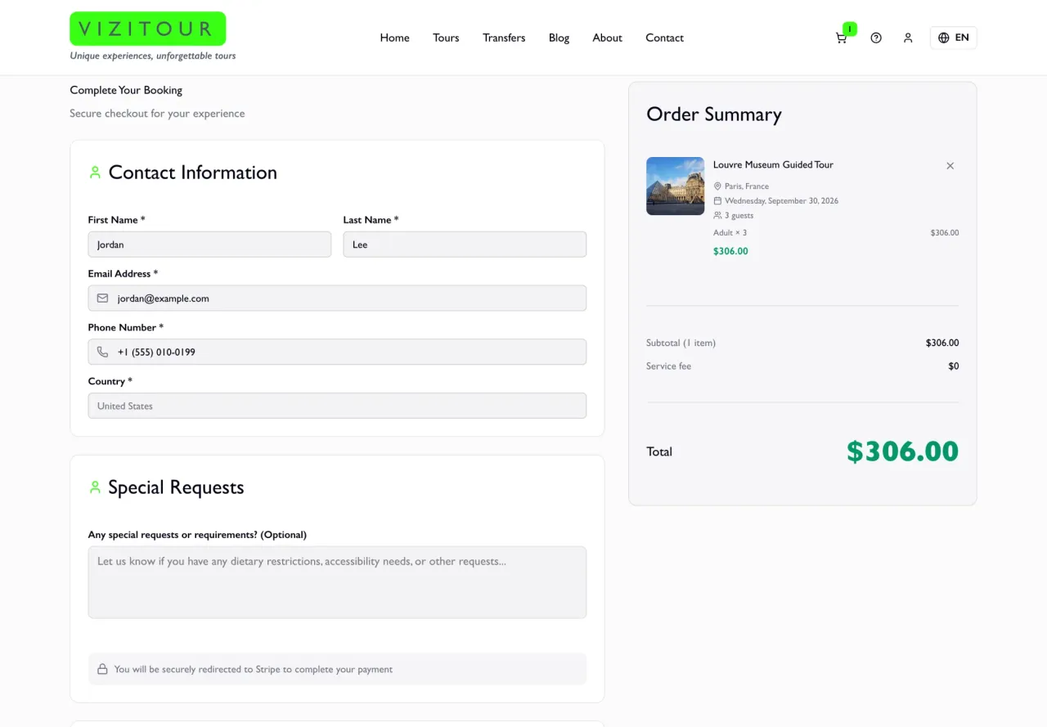Click the total amount $306.00 in large green
The height and width of the screenshot is (727, 1047).
coord(902,451)
